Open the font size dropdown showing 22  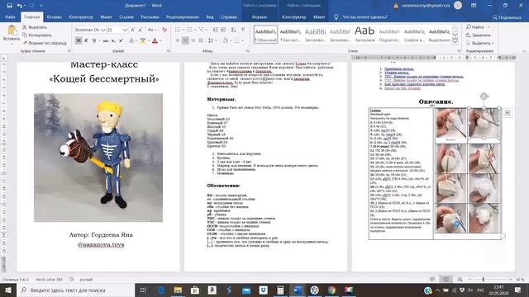click(x=125, y=30)
